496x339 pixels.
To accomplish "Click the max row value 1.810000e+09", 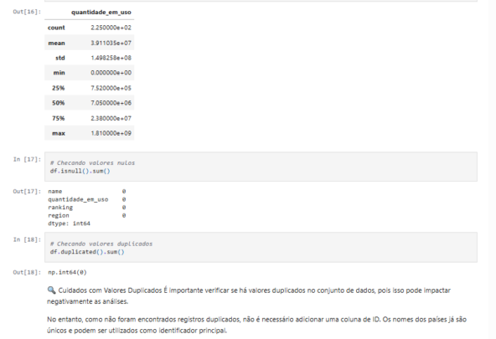I will (111, 133).
